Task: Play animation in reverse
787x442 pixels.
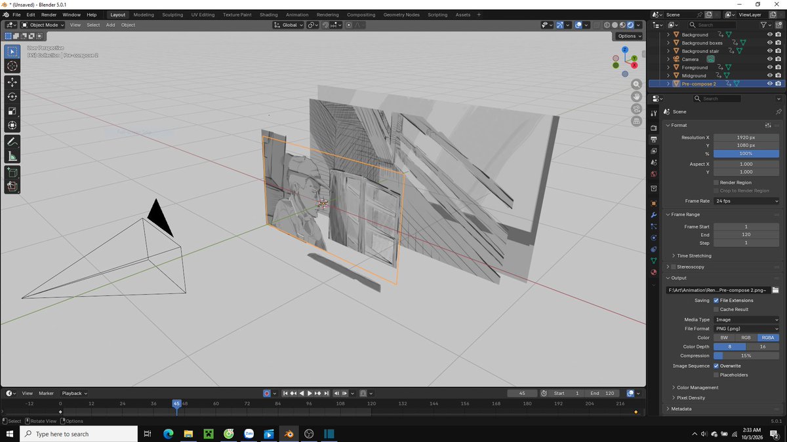Action: [302, 393]
